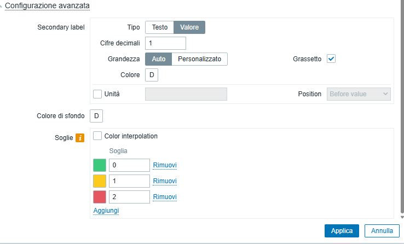Click the red threshold color swatch
The image size is (404, 244).
coord(100,197)
